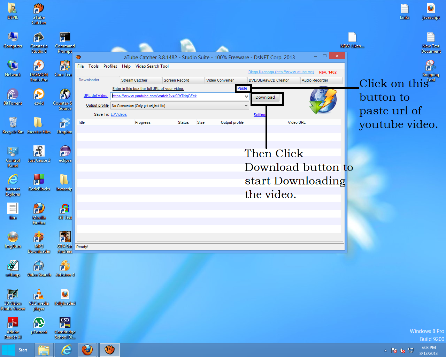Screen dimensions: 446x357
Task: Click the Title column header
Action: coord(106,122)
